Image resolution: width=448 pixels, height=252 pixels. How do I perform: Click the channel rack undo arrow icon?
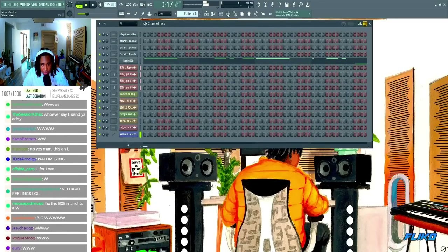[x=104, y=23]
